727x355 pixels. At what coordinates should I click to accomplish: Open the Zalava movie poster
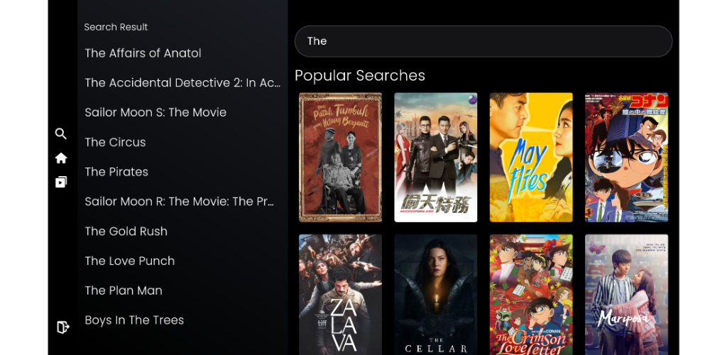[340, 295]
